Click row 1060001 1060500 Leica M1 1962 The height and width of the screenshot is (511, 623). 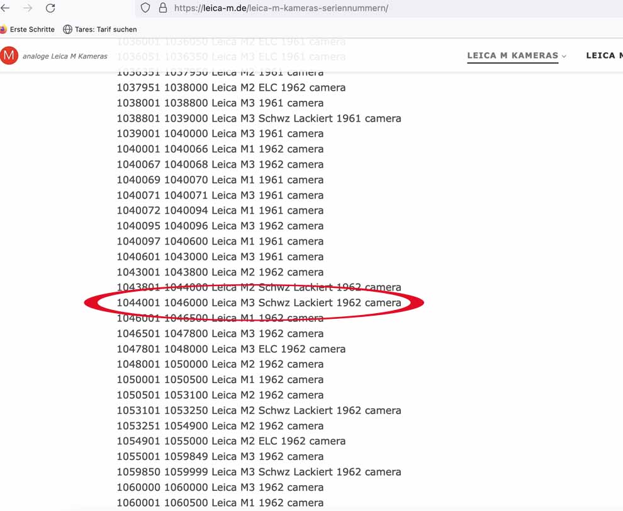click(x=220, y=503)
